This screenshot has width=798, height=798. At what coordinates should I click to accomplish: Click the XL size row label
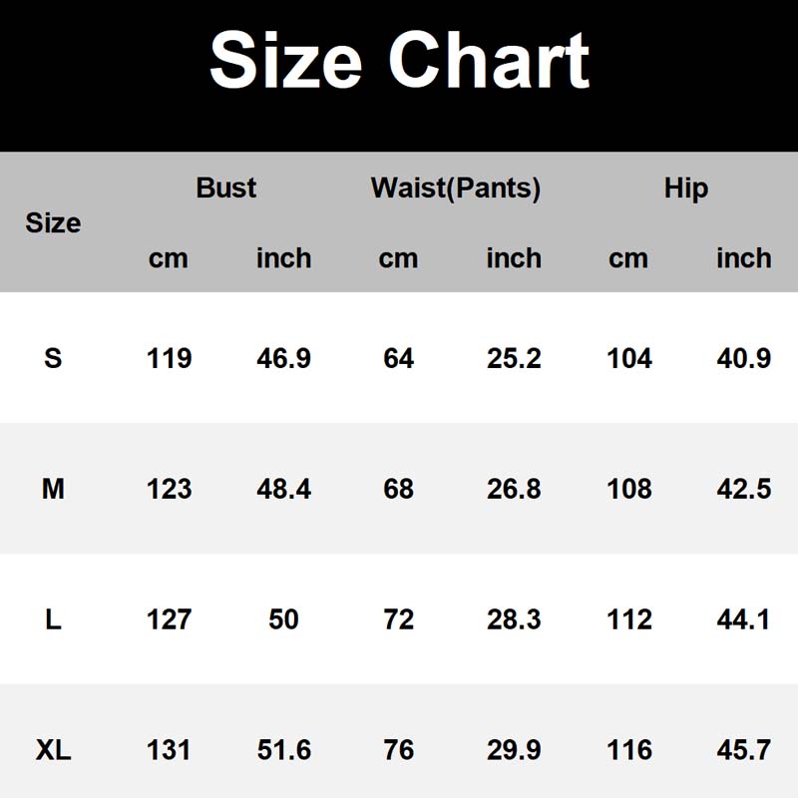[x=53, y=750]
